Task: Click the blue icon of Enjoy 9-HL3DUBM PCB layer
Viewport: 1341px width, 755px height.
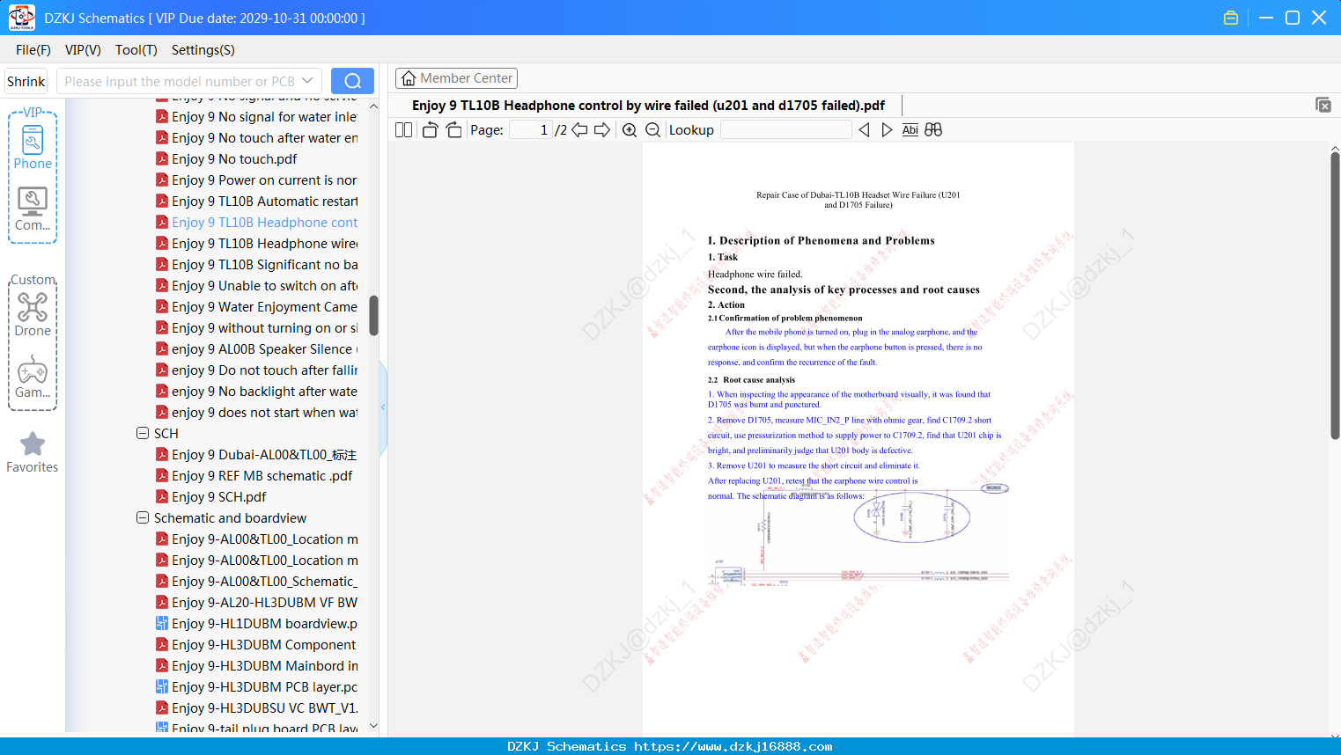Action: point(162,687)
